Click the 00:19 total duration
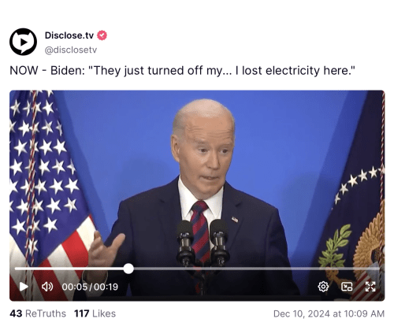394x330 pixels. (x=106, y=287)
